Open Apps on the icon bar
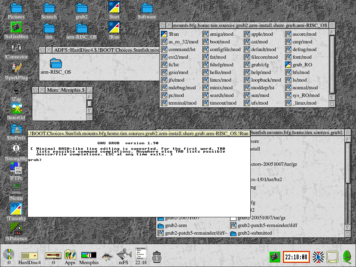Screen dimensions: 356x267 (70, 257)
